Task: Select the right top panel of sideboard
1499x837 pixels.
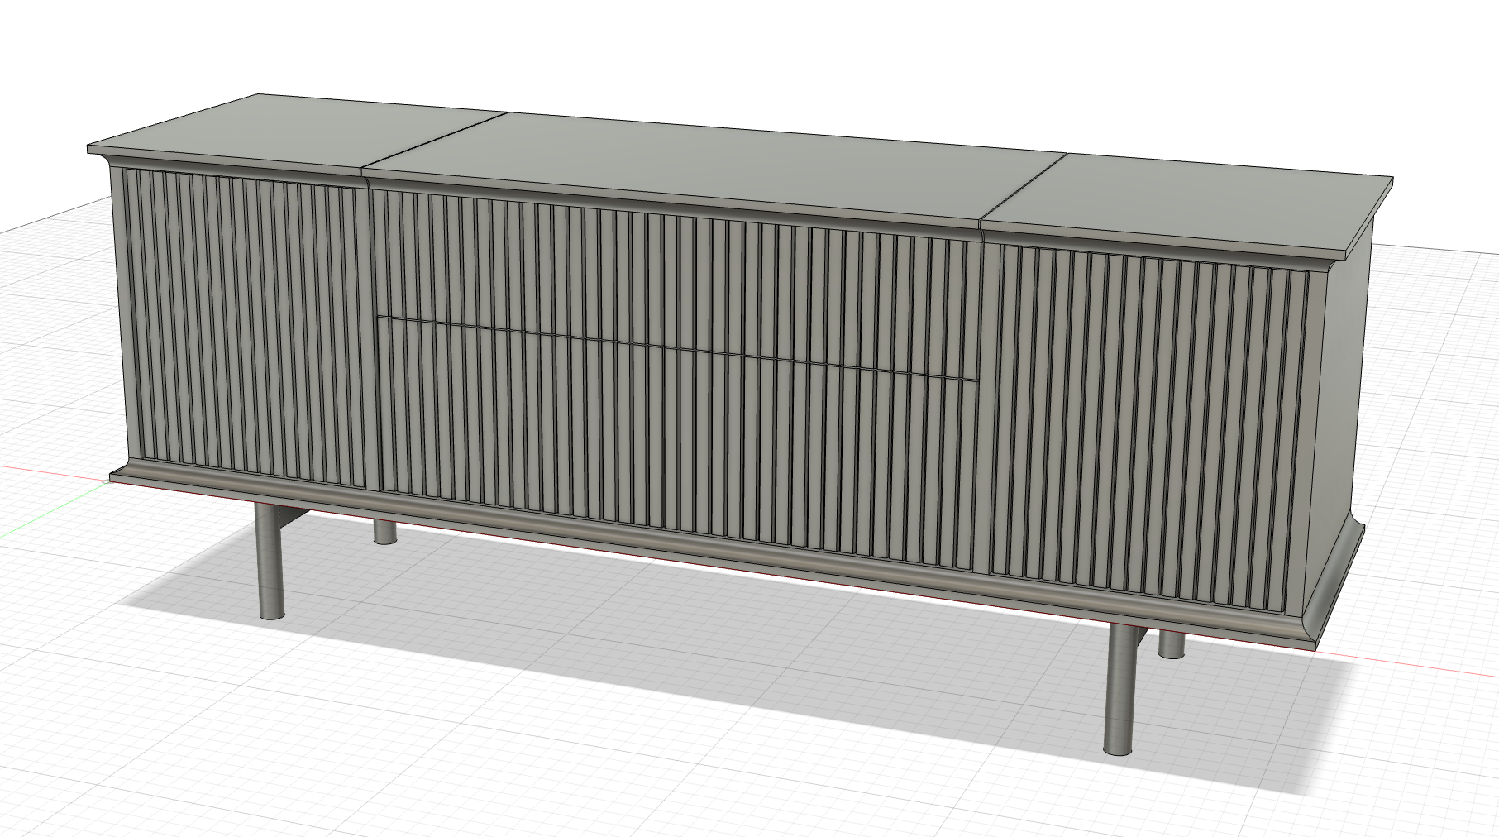Action: click(1191, 198)
